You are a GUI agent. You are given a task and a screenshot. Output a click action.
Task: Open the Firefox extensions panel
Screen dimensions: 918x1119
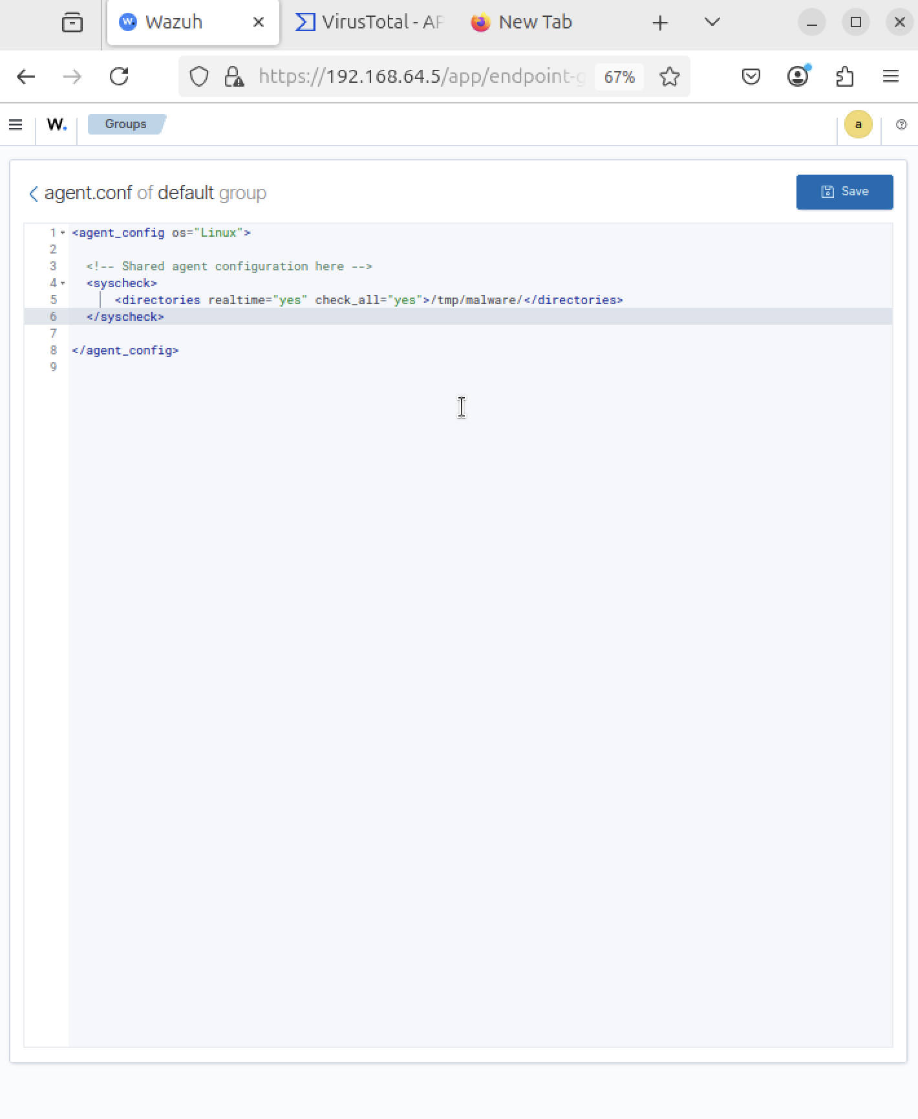click(844, 77)
